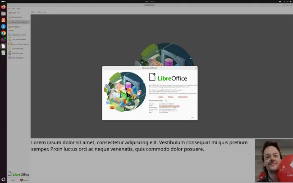The height and width of the screenshot is (183, 293).
Task: Open the Website link in About dialog
Action: [170, 97]
